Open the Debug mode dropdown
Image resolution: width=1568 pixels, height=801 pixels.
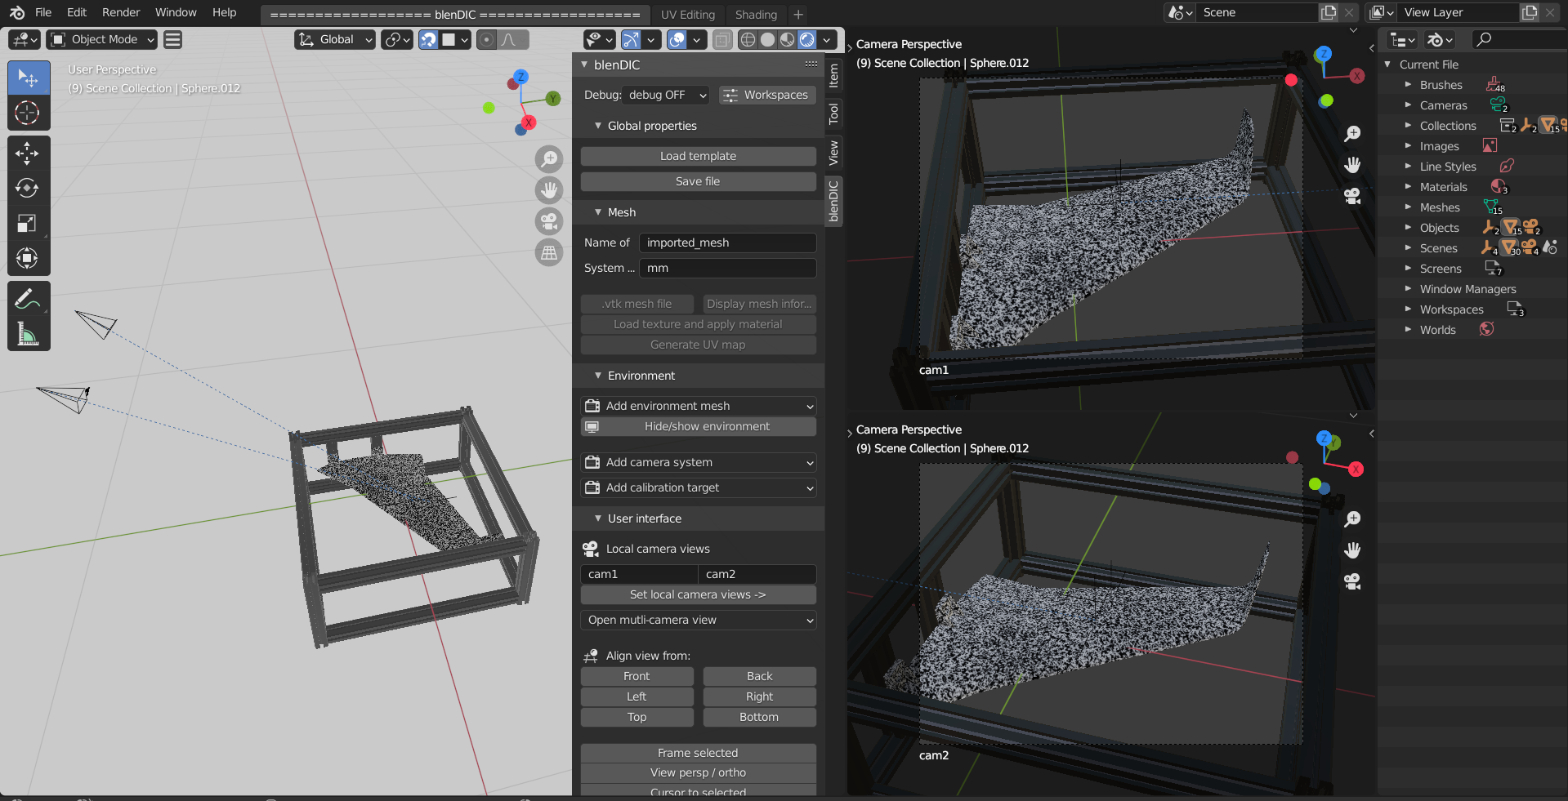point(666,95)
